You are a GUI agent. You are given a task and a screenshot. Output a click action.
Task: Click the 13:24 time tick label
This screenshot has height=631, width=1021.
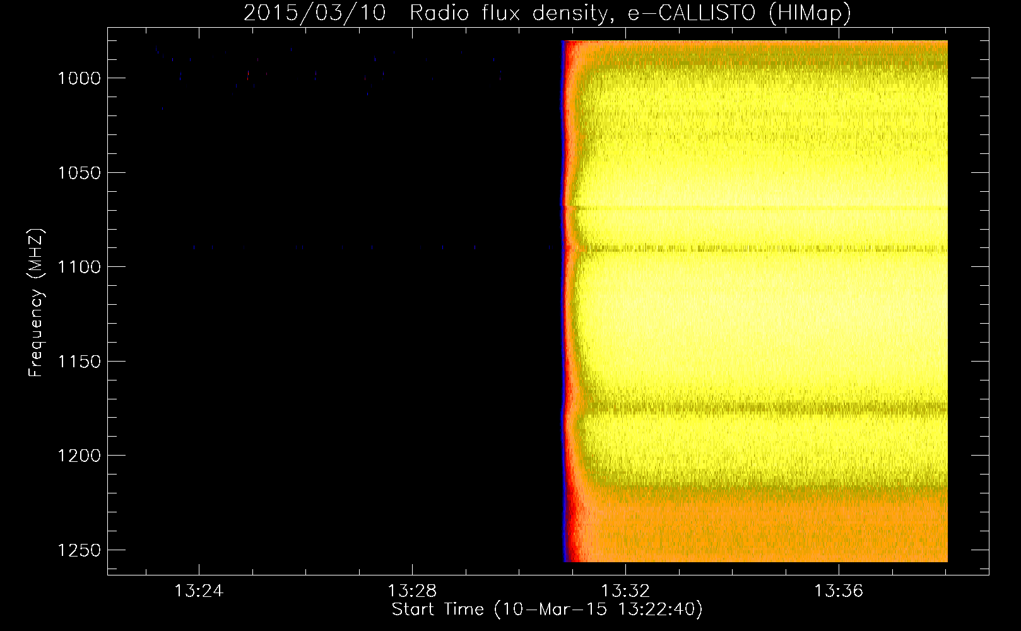[199, 591]
